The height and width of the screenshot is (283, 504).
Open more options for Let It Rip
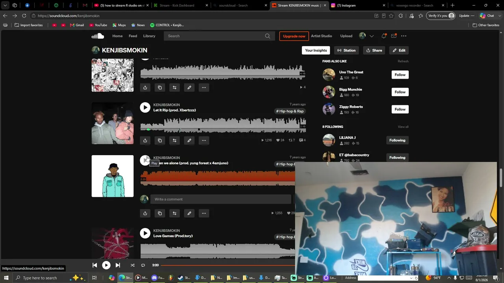[204, 140]
